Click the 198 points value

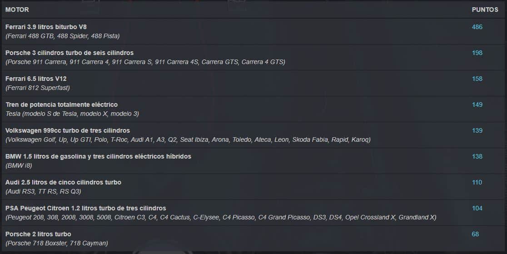click(477, 53)
